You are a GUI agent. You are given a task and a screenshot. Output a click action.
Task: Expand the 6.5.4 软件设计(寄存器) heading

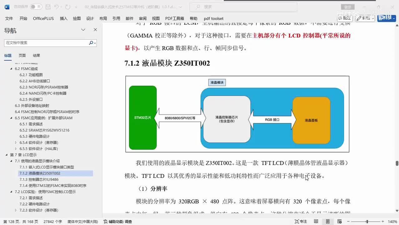coord(16,142)
